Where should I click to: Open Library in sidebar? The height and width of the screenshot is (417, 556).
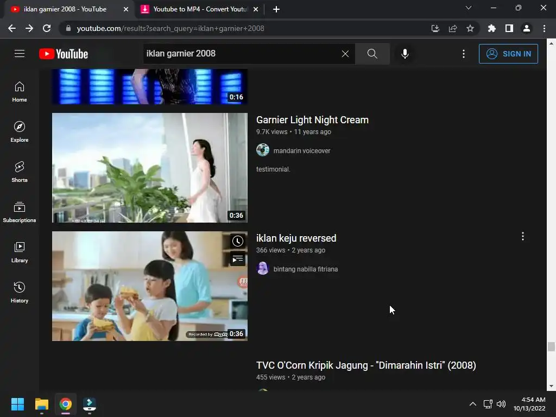[x=20, y=252]
